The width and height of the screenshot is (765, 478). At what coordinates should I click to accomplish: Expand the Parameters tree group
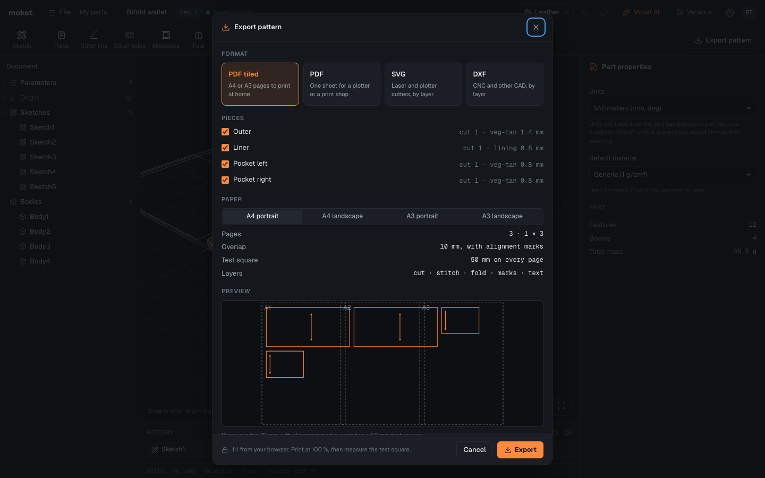[4, 83]
